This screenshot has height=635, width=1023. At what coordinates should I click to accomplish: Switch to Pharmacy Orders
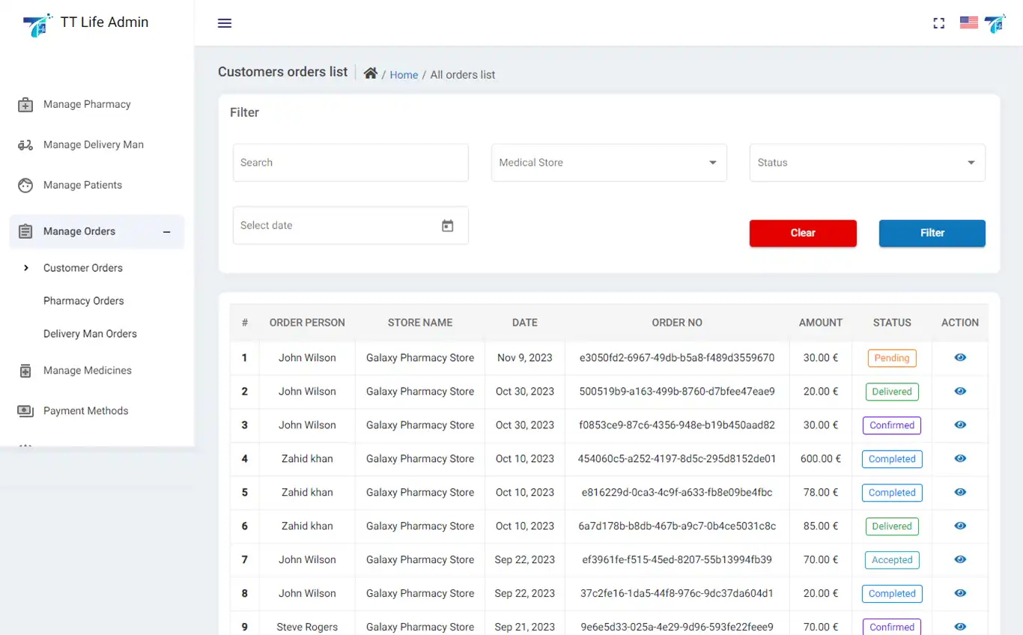[x=84, y=300]
